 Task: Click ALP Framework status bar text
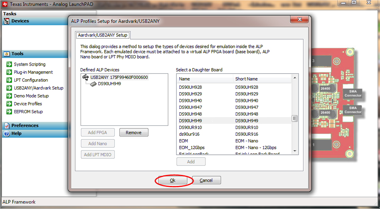[19, 202]
